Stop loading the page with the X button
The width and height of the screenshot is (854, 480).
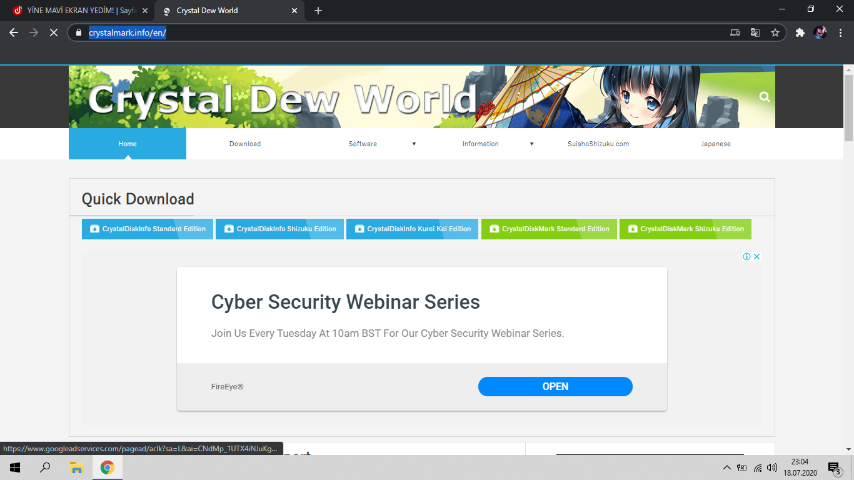click(54, 32)
